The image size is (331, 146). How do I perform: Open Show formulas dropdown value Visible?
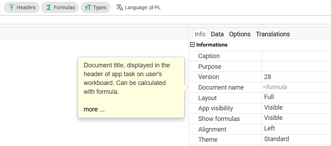coord(296,118)
